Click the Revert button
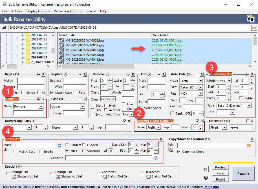This screenshot has height=189, width=258. pyautogui.click(x=220, y=179)
